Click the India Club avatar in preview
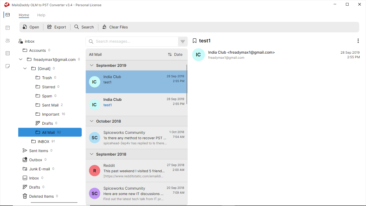366x206 pixels. click(198, 55)
